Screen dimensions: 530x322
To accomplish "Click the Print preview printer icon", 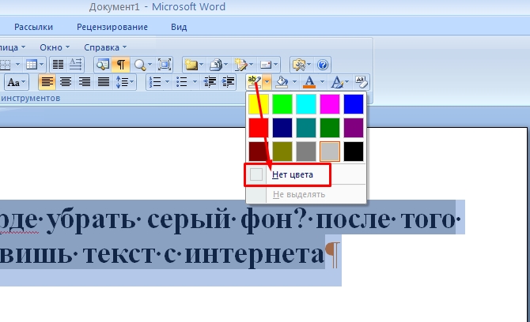I will [215, 65].
